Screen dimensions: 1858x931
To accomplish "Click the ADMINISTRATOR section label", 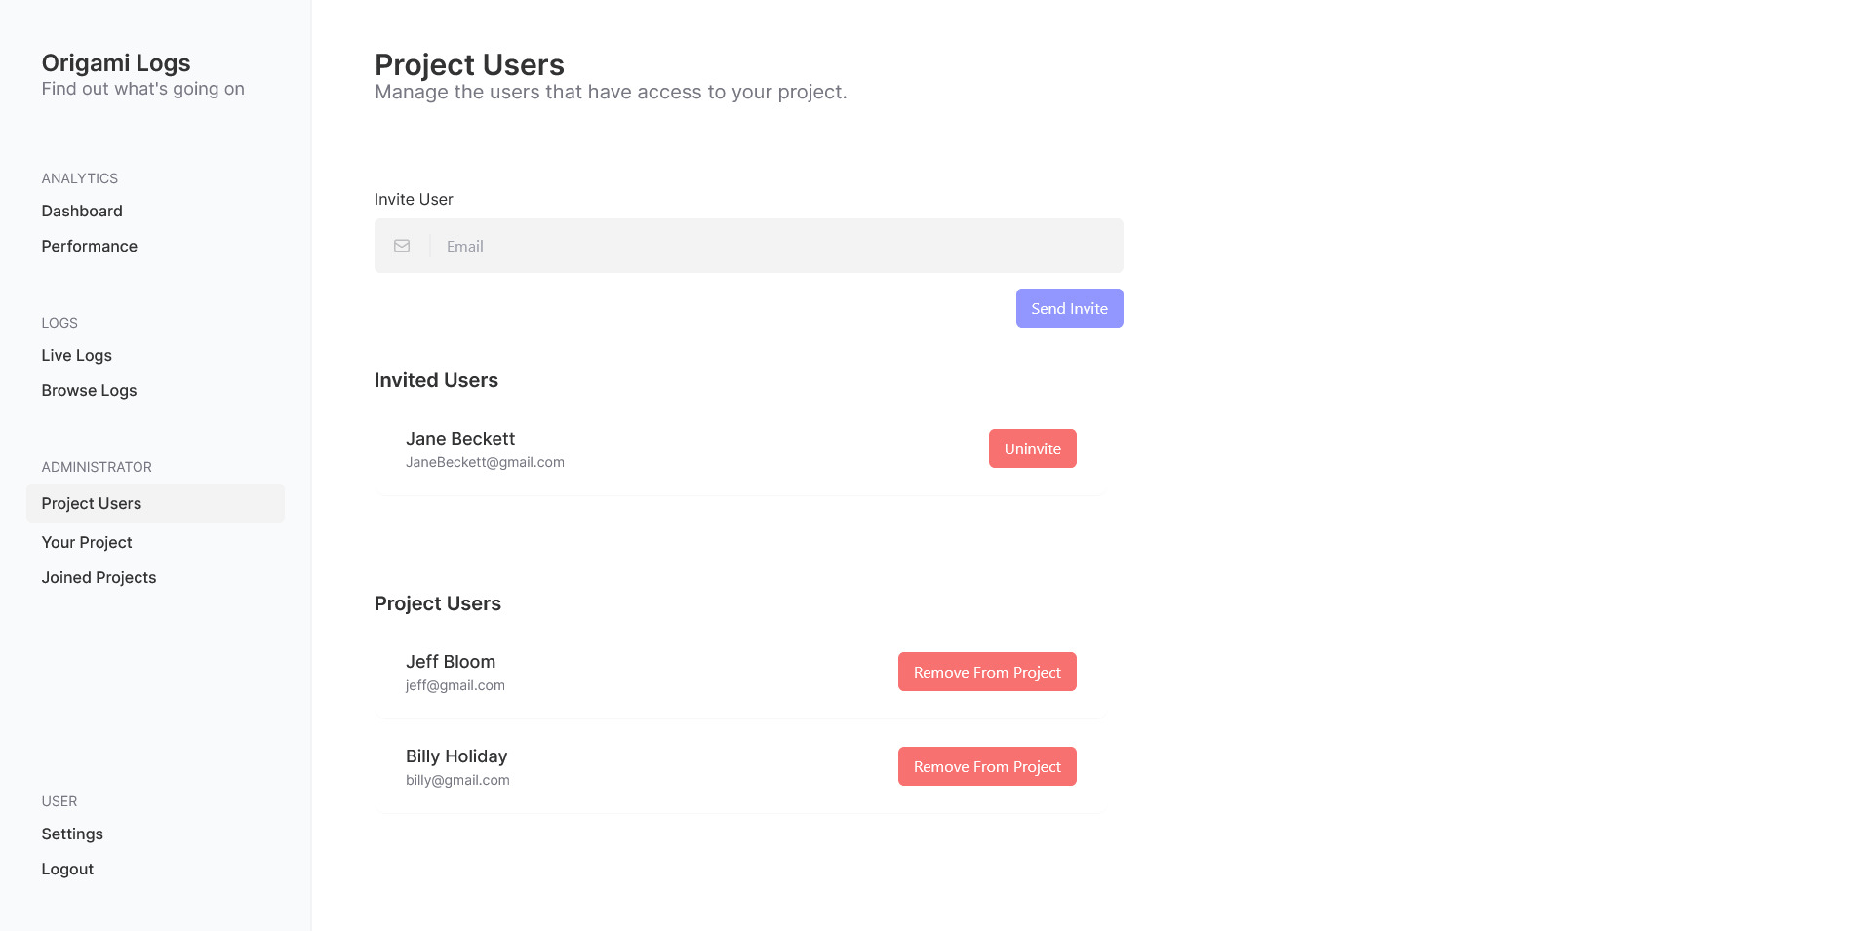I will tap(97, 467).
